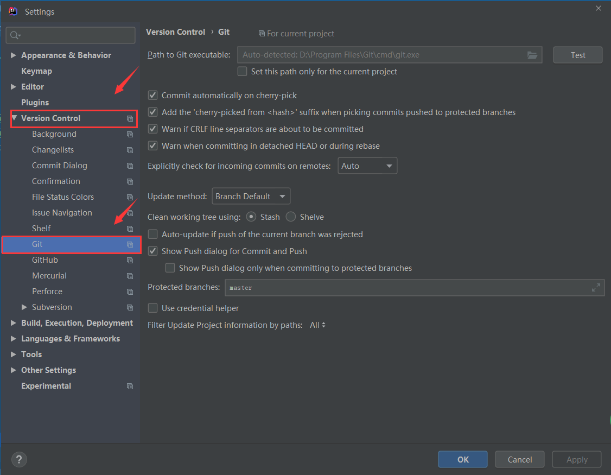Image resolution: width=611 pixels, height=475 pixels.
Task: Click the For current project icon in header
Action: [262, 34]
